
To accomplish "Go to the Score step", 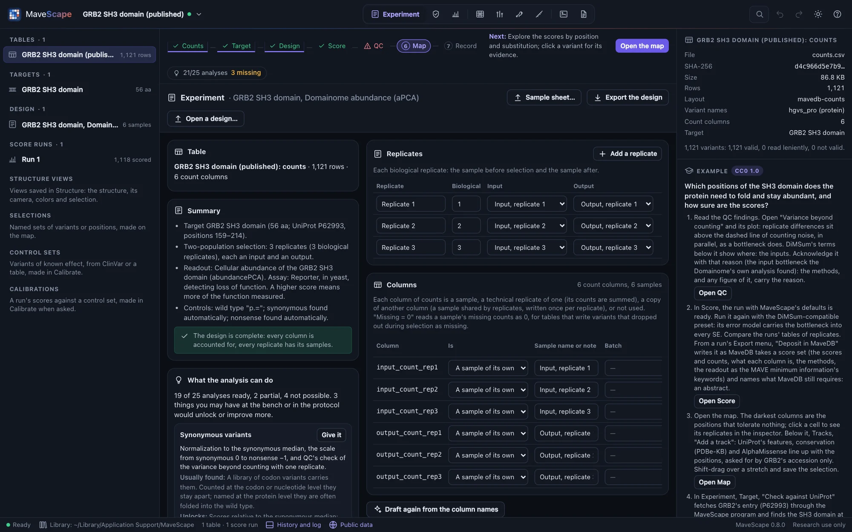I will pos(332,46).
